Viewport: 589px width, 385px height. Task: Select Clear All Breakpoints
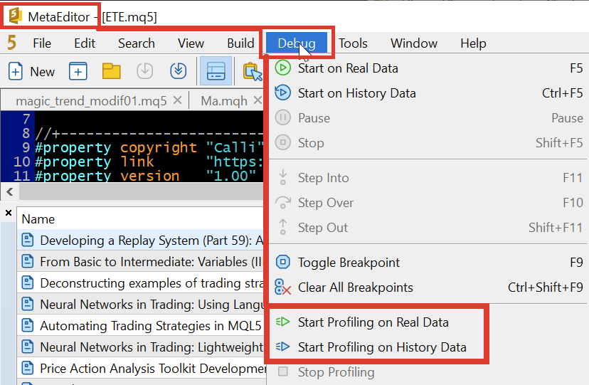coord(428,288)
